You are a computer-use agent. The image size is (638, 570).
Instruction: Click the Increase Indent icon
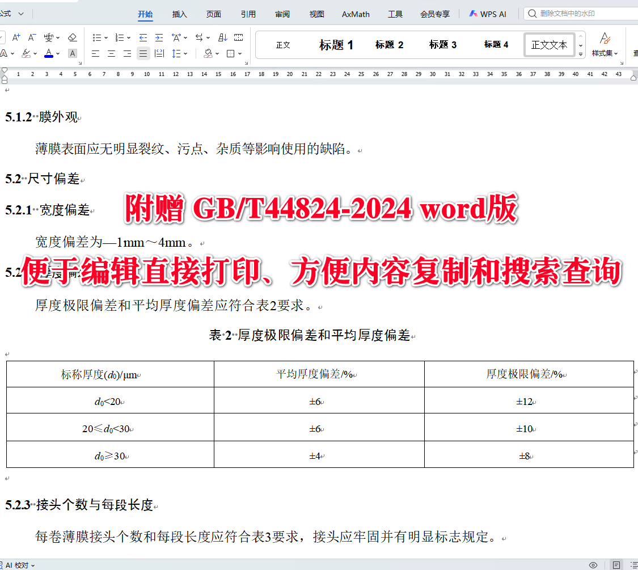158,37
